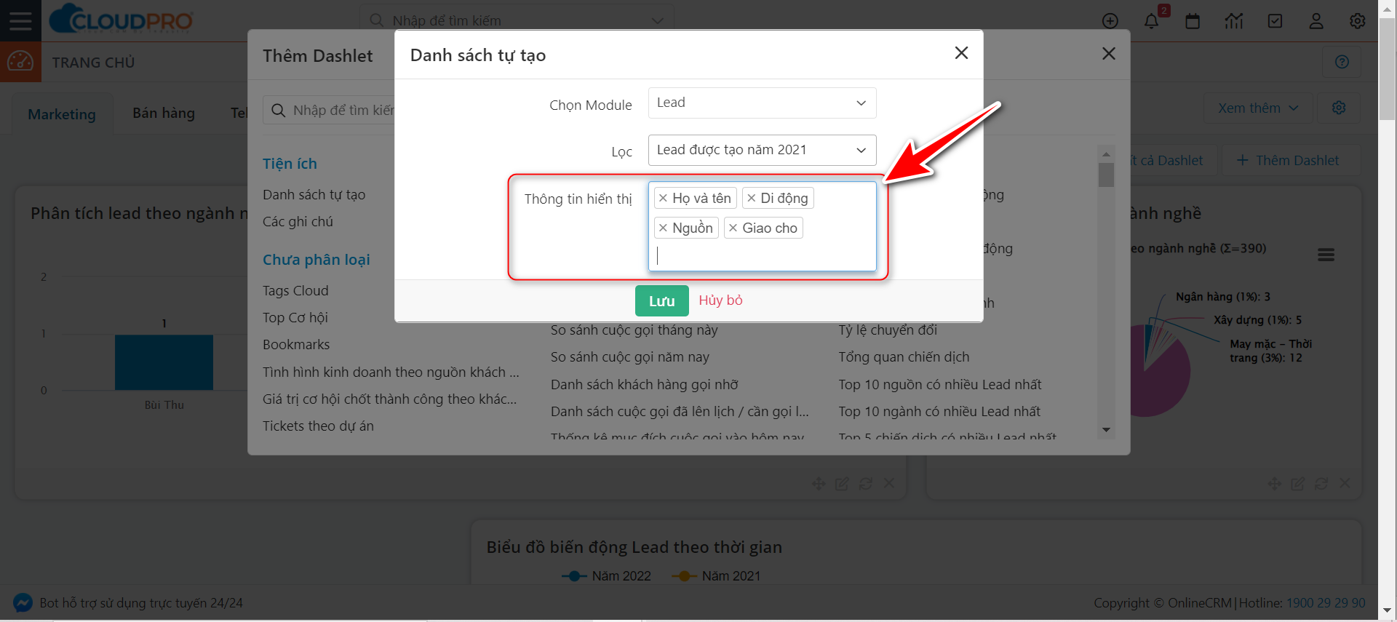Screen dimensions: 1397x622
Task: Open the hamburger main menu
Action: click(20, 20)
